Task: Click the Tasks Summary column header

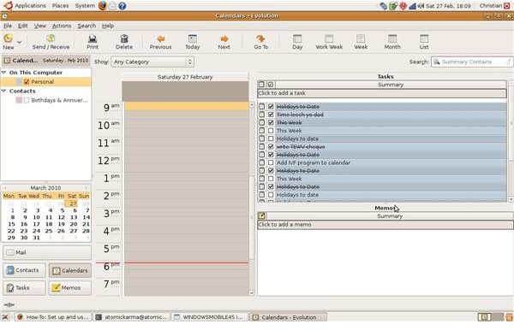Action: (391, 85)
